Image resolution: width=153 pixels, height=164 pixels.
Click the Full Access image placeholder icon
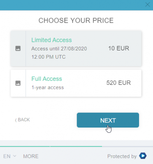(18, 83)
